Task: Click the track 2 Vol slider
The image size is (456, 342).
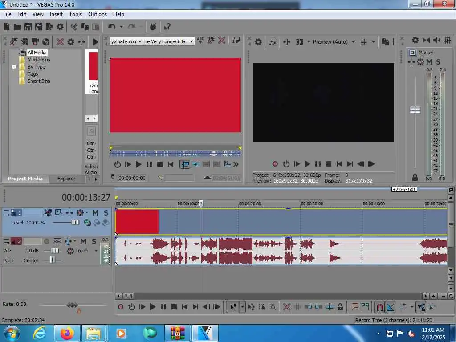Action: (x=55, y=251)
